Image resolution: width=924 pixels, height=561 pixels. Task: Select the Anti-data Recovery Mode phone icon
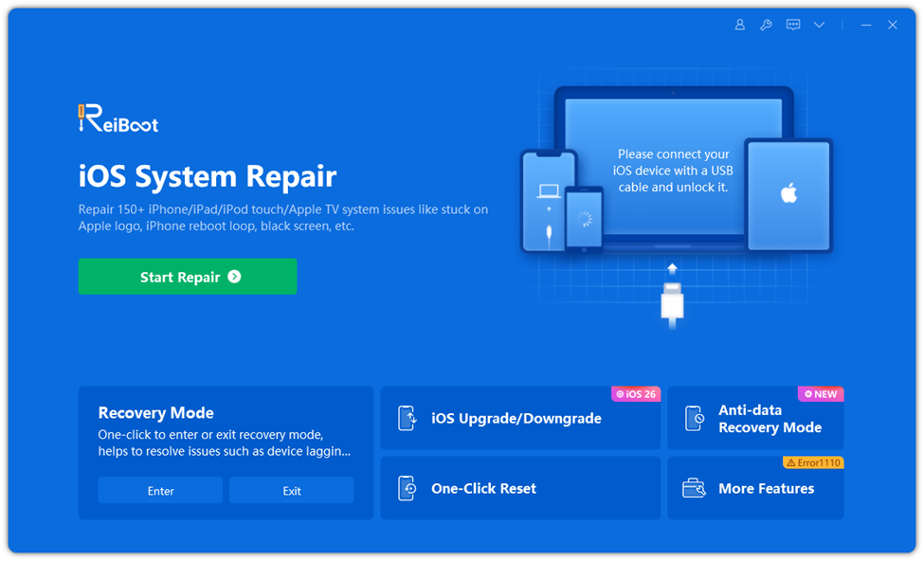pos(695,418)
